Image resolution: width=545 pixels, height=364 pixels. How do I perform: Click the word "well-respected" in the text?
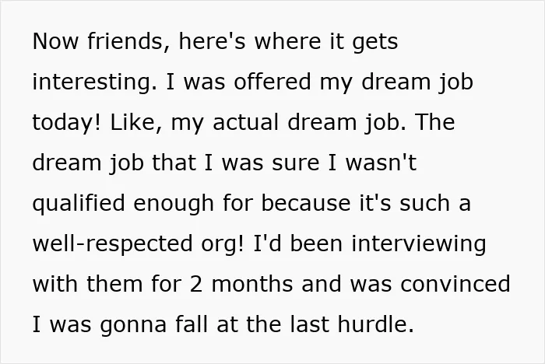(x=112, y=244)
